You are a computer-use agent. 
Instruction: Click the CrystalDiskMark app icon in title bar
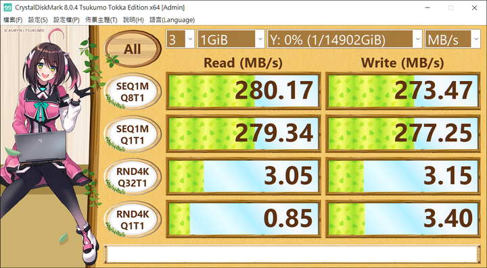tap(7, 7)
